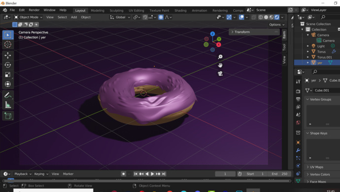Toggle viewport overlays display
The height and width of the screenshot is (192, 340).
click(x=241, y=17)
